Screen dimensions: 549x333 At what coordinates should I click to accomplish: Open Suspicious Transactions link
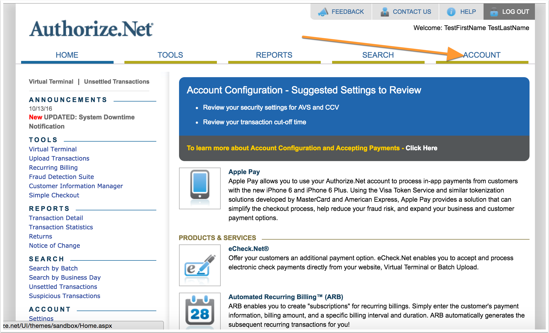point(64,296)
